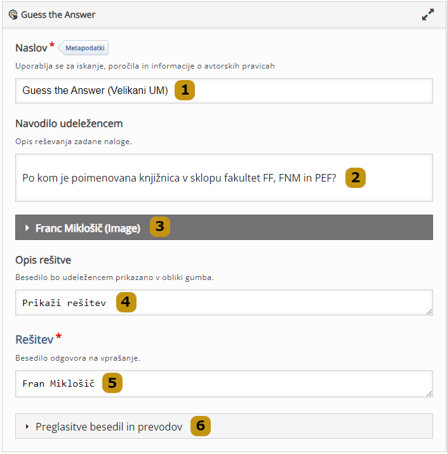Click the Navodilo udeležencem question text area
Screen dimensions: 447x454
pyautogui.click(x=223, y=178)
